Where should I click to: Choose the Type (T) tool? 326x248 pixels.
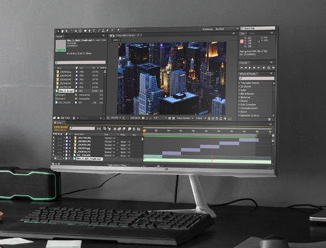click(x=94, y=31)
